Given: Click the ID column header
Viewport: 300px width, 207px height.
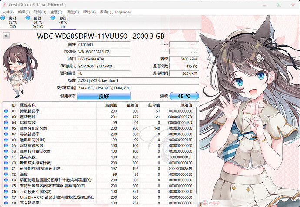Looking at the screenshot, I should point(13,105).
